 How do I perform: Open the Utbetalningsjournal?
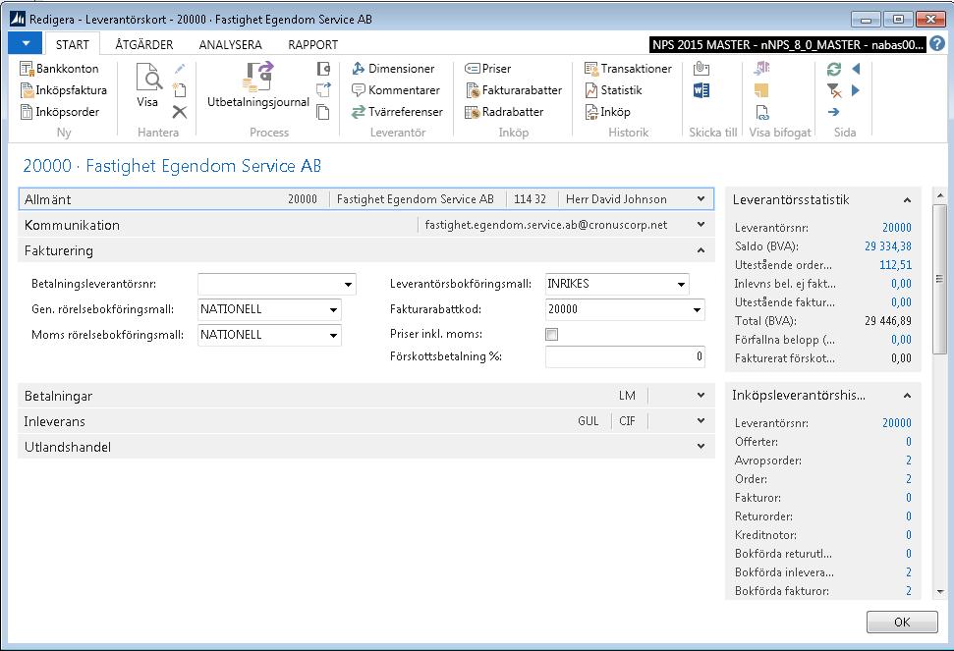coord(258,85)
